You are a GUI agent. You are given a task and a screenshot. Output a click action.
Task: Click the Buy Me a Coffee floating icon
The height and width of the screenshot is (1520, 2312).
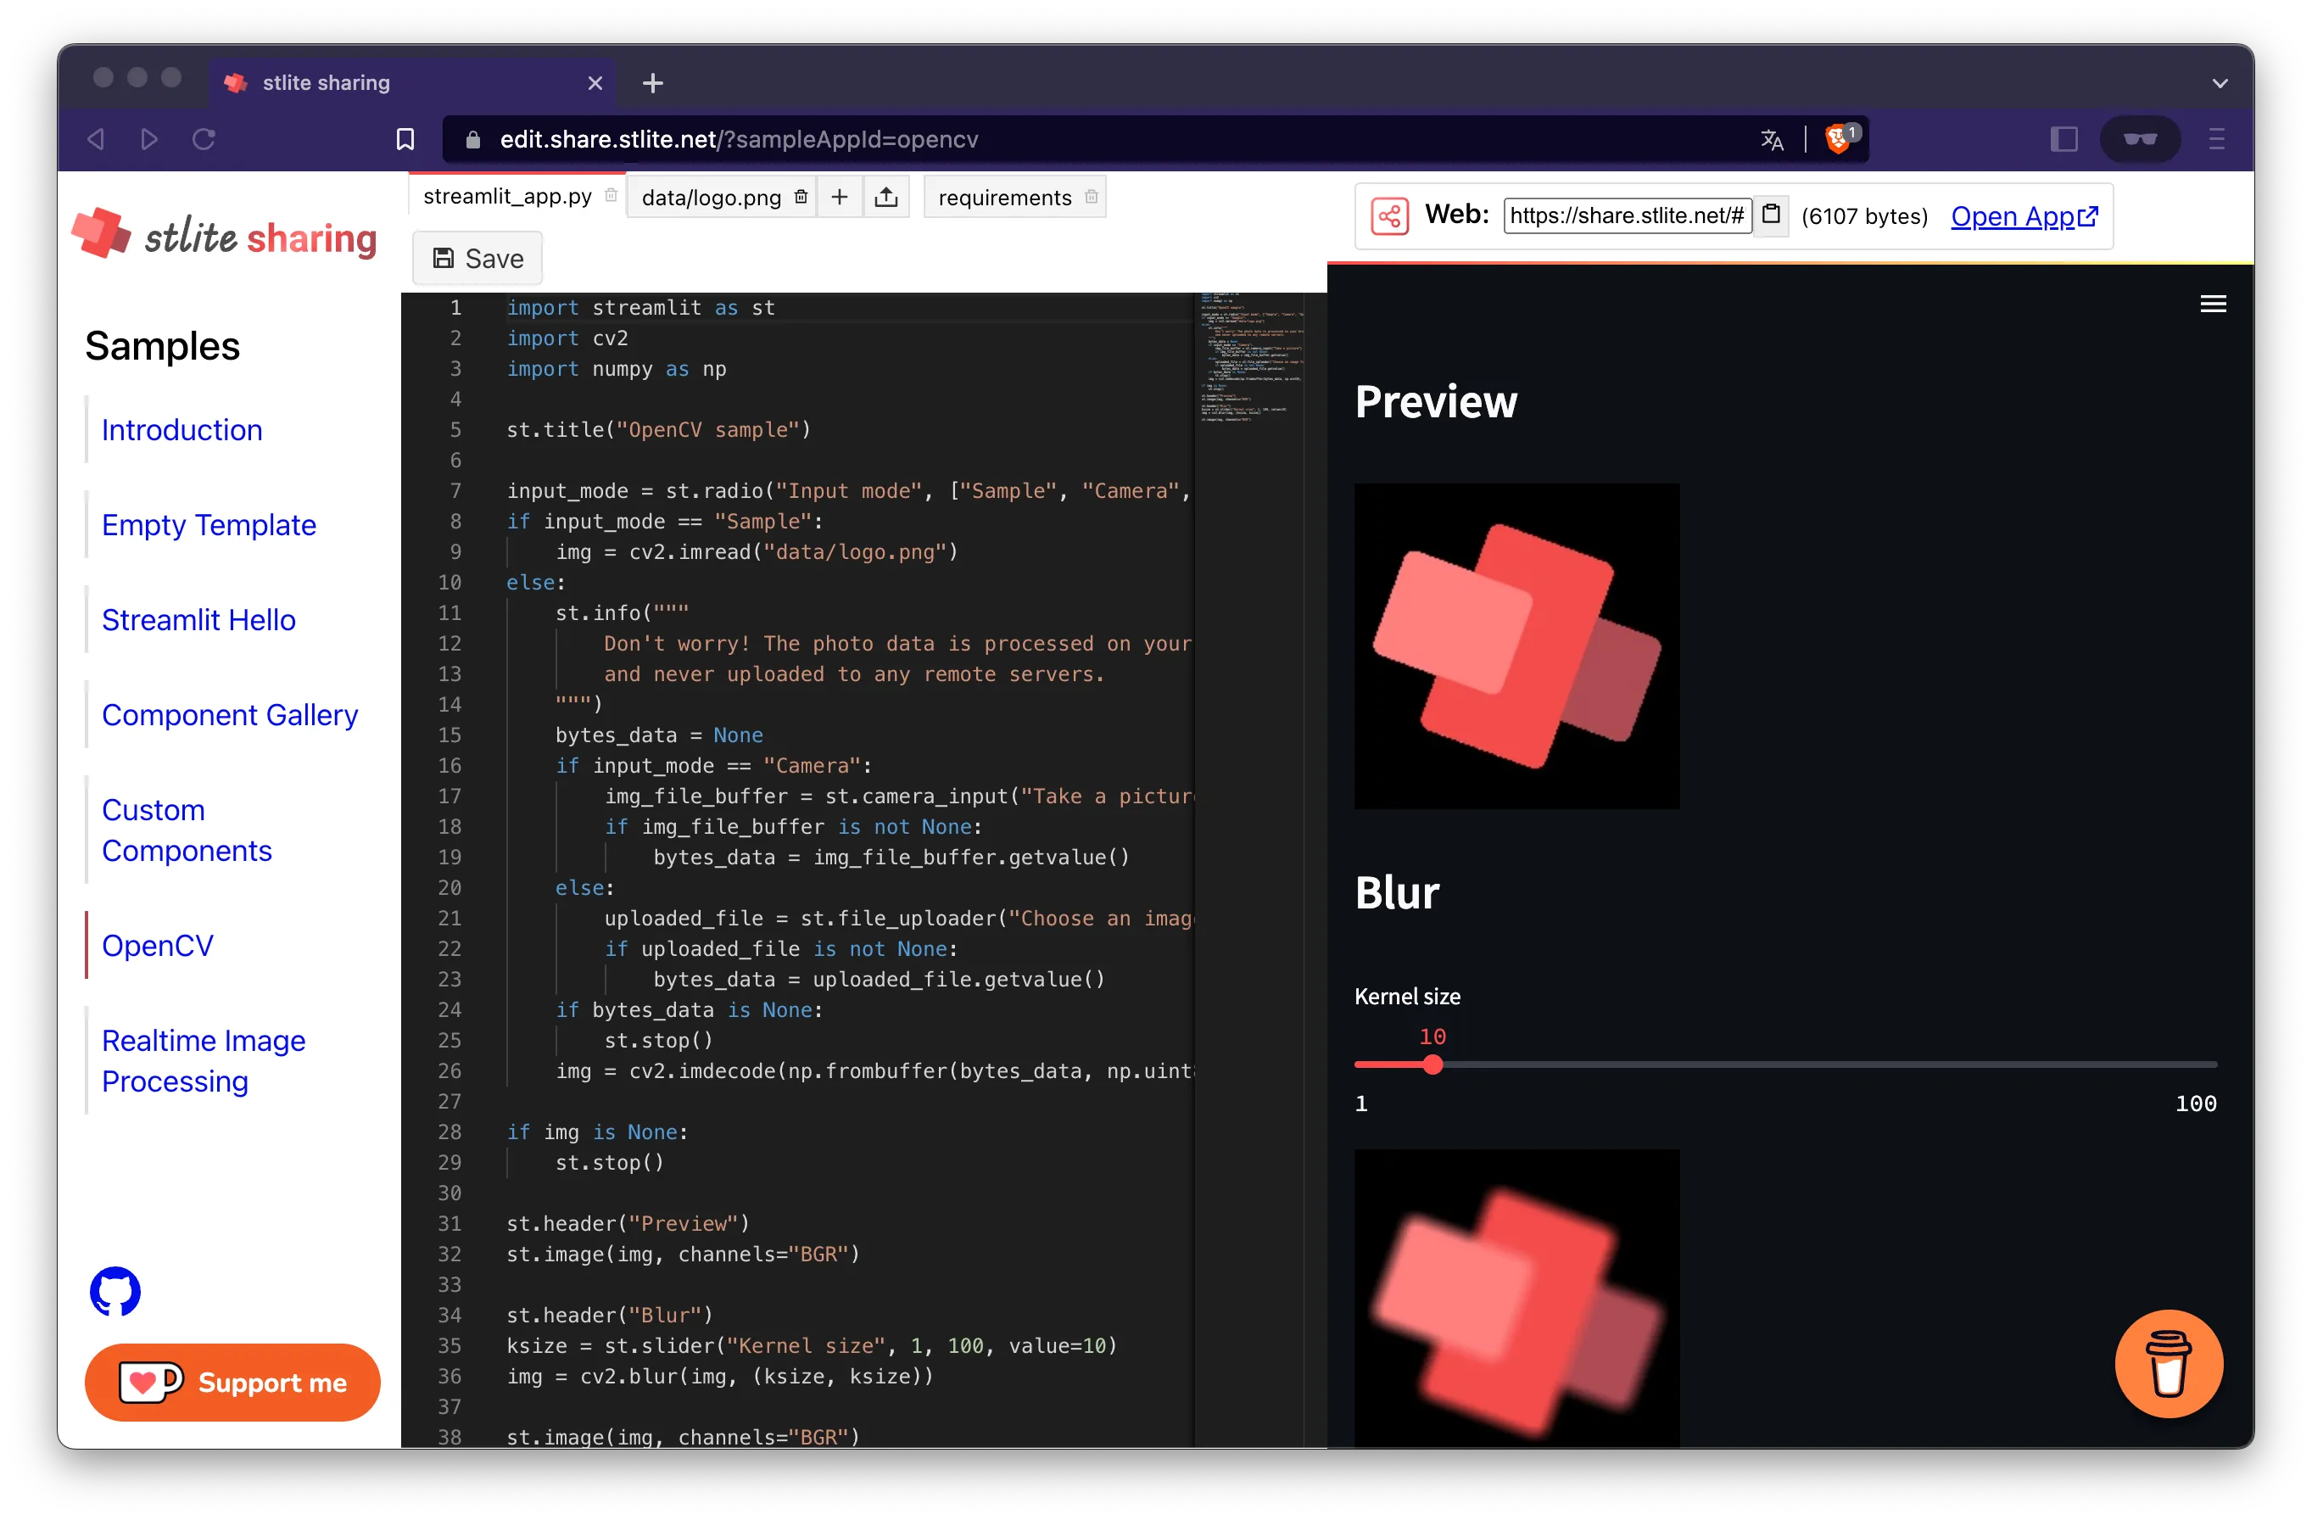[2170, 1363]
